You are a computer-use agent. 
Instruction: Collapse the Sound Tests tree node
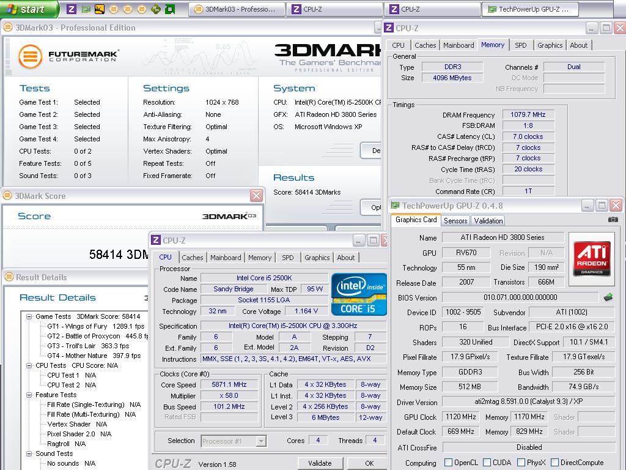[x=29, y=453]
